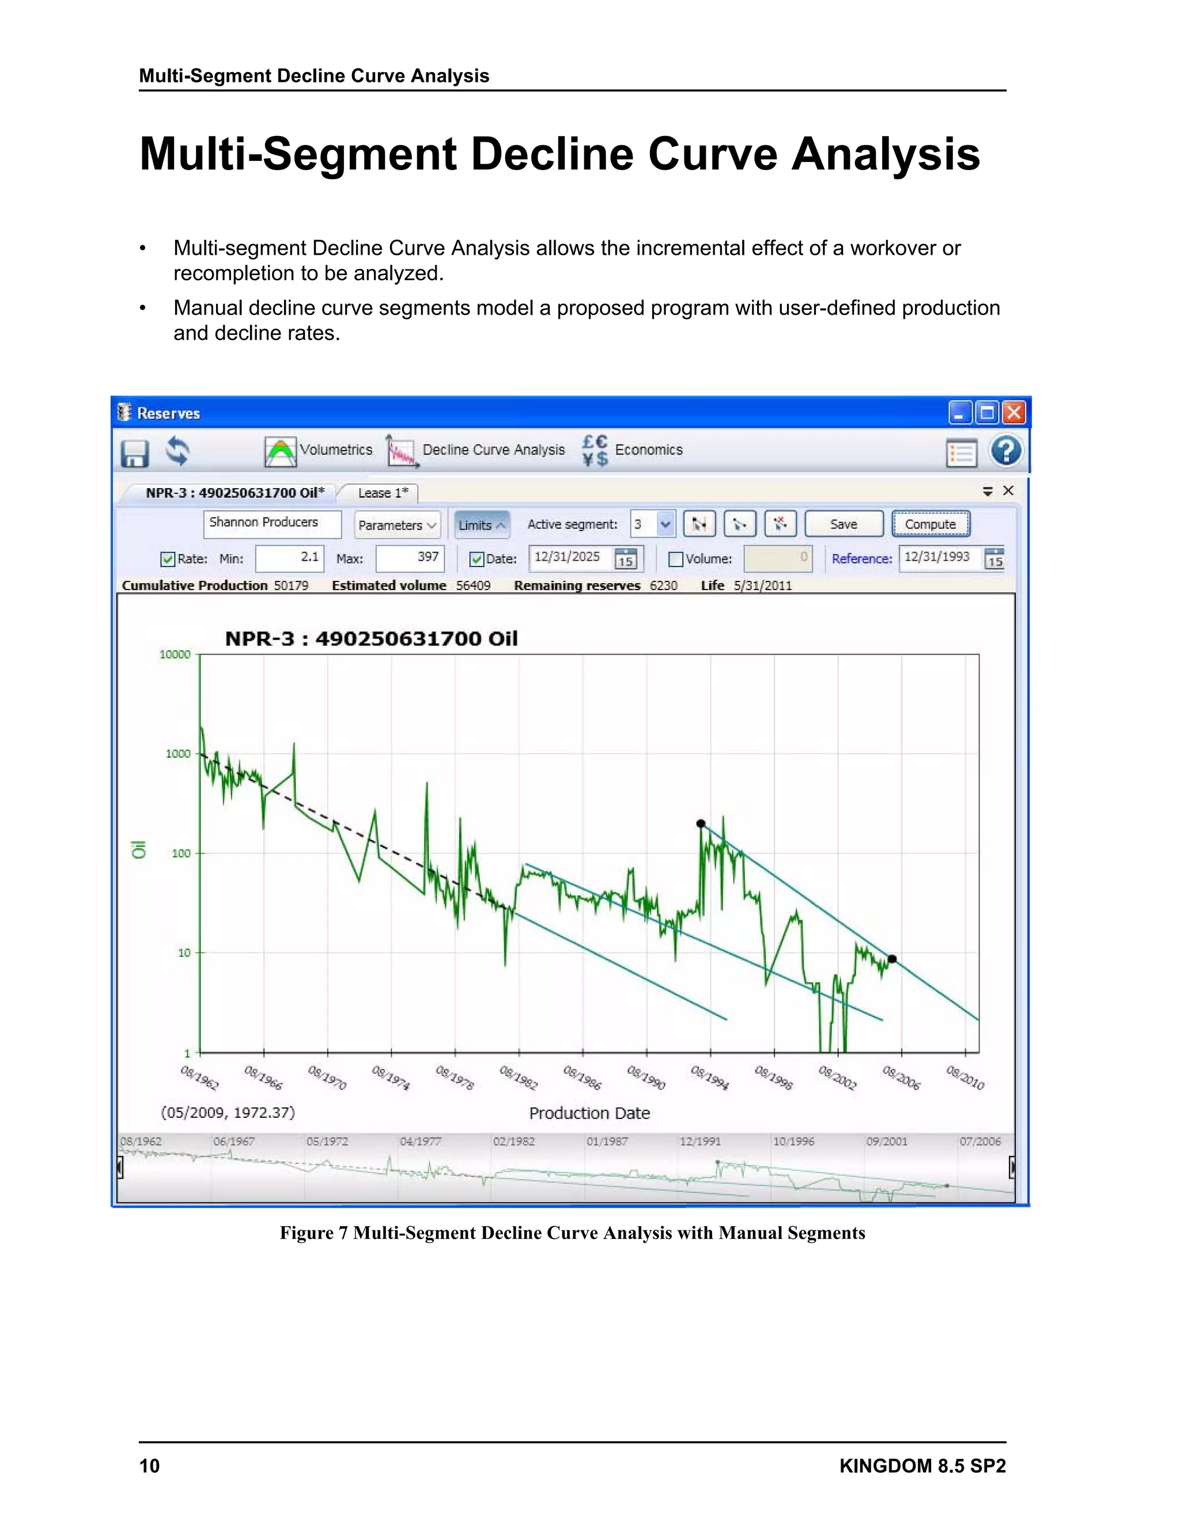Open Decline Curve Analysis module
The height and width of the screenshot is (1527, 1180).
coord(475,451)
